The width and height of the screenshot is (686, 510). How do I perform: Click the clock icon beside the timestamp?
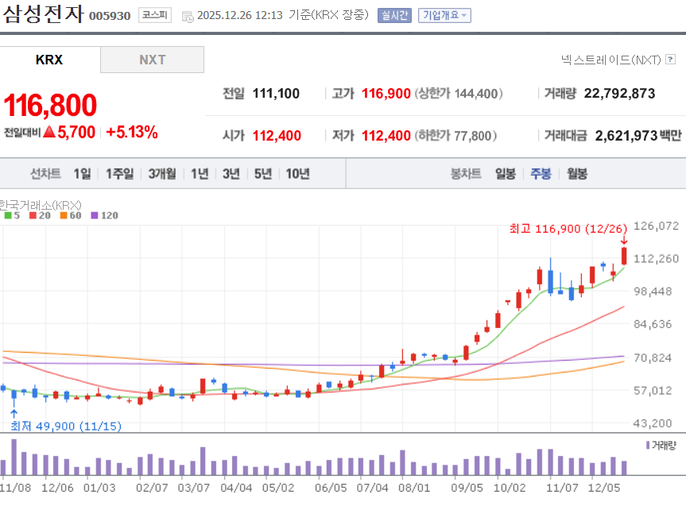click(x=188, y=17)
